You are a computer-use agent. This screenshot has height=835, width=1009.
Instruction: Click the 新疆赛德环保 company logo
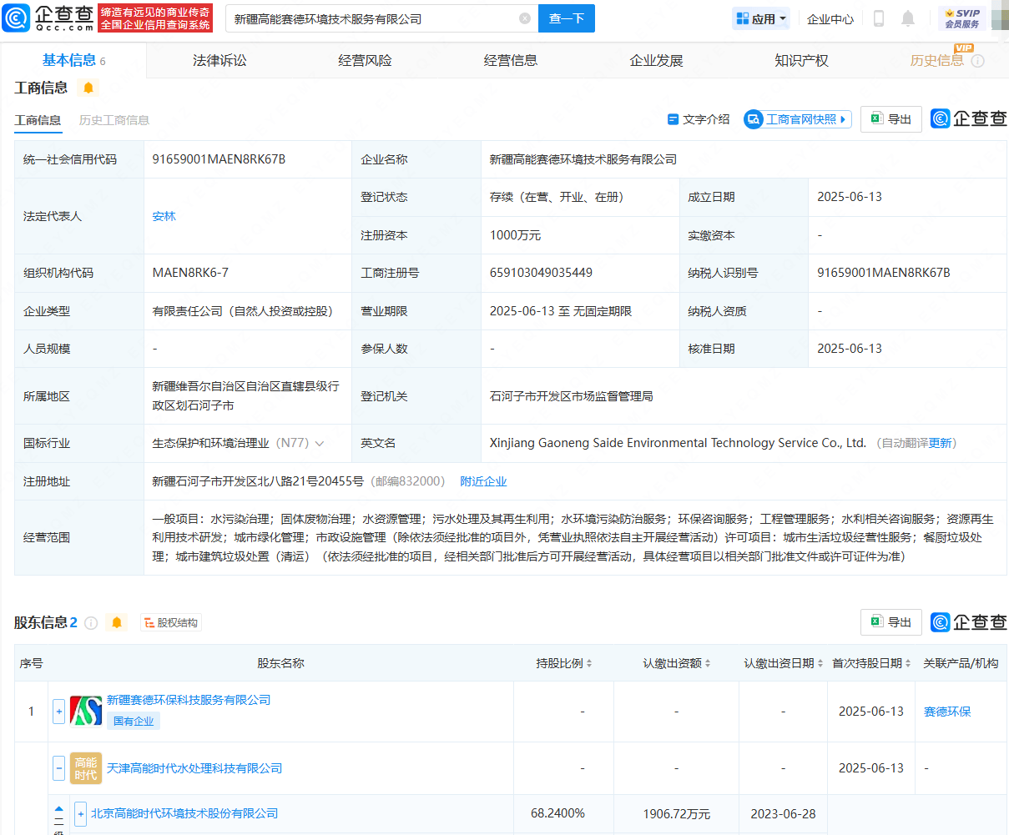tap(86, 712)
